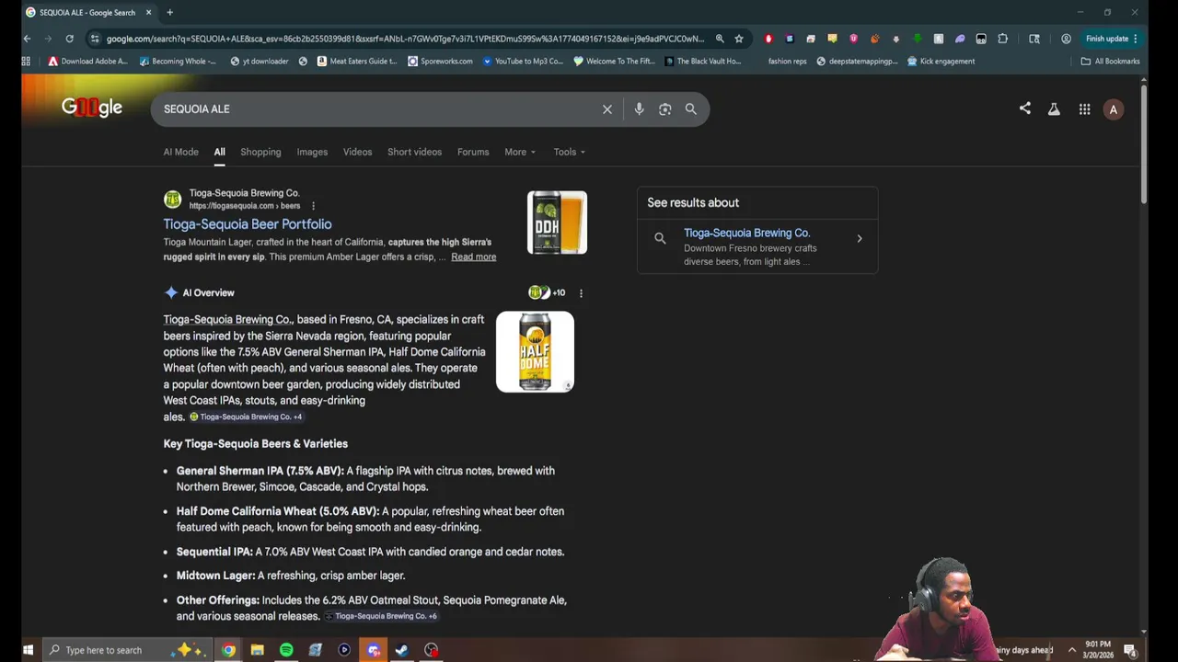Click the Half Dome can image
This screenshot has height=662, width=1178.
tap(535, 352)
